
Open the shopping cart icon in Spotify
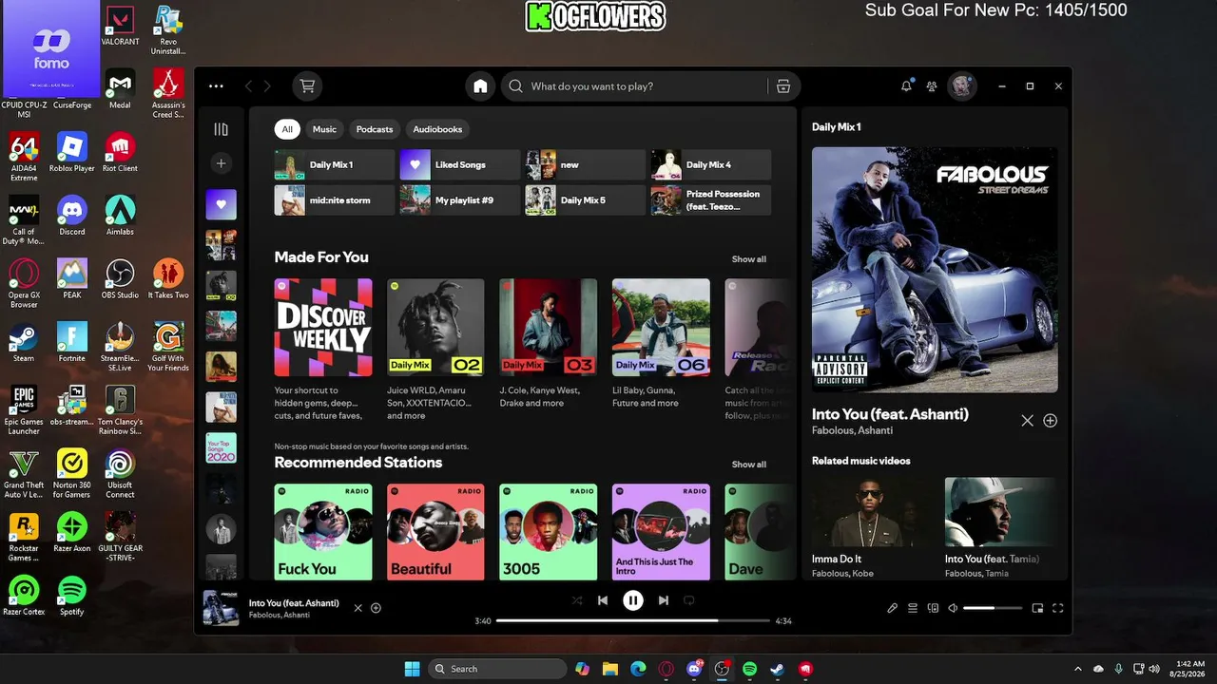point(307,86)
